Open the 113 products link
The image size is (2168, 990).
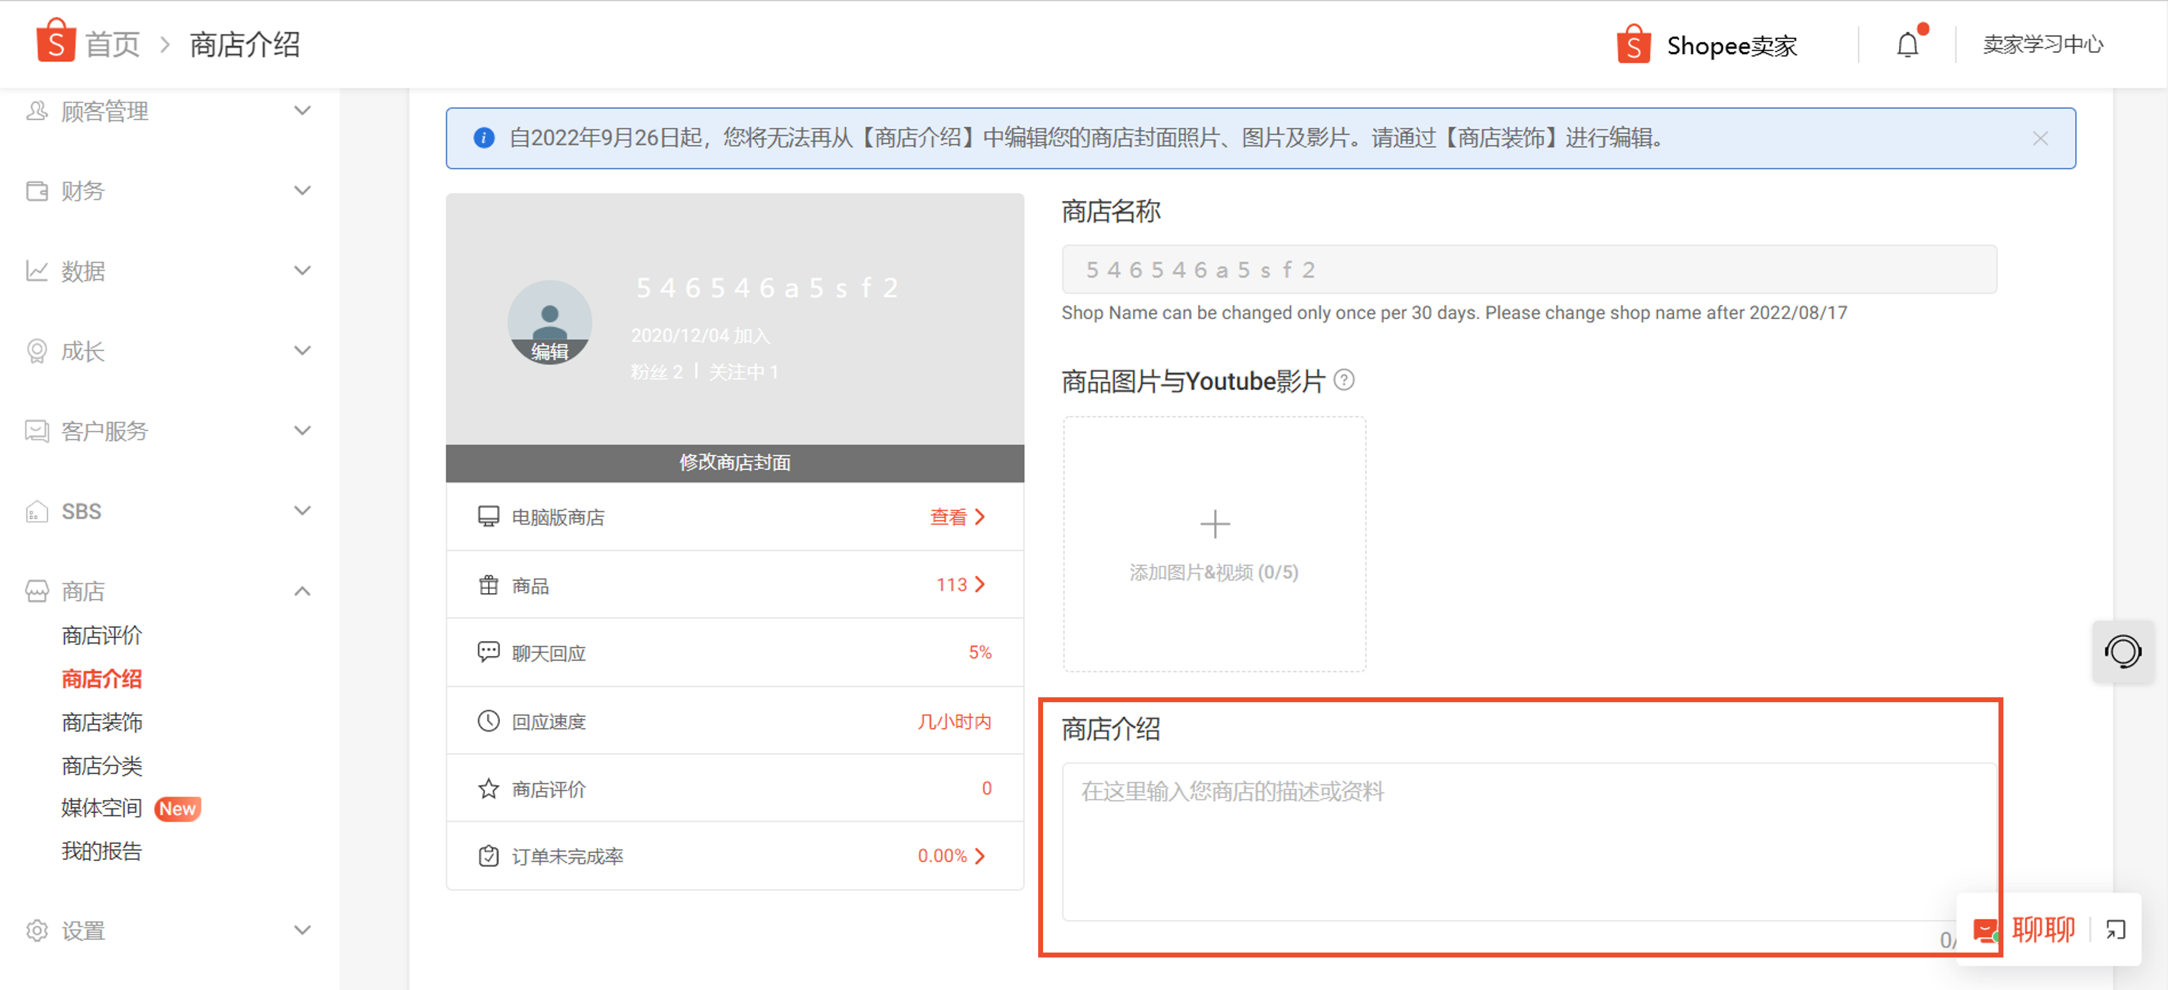960,584
